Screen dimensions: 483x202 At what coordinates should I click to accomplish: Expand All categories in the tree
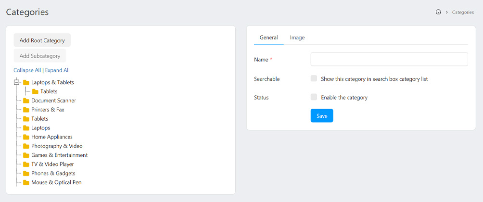57,70
